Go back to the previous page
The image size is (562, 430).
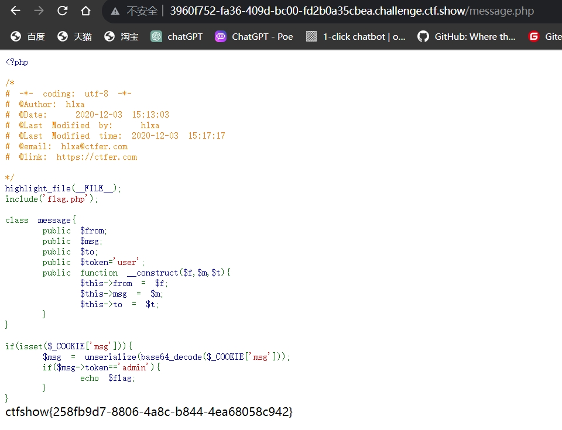[x=15, y=11]
